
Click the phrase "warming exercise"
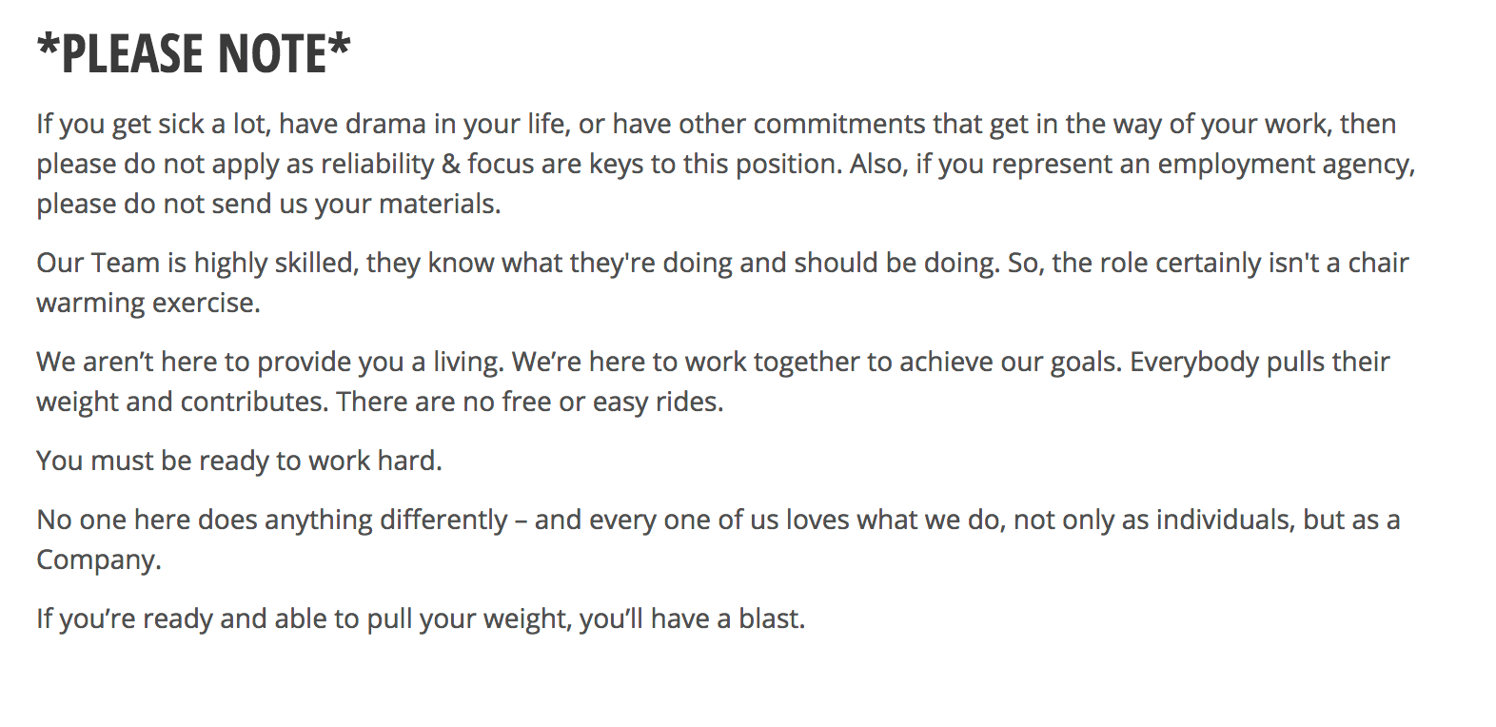(147, 304)
